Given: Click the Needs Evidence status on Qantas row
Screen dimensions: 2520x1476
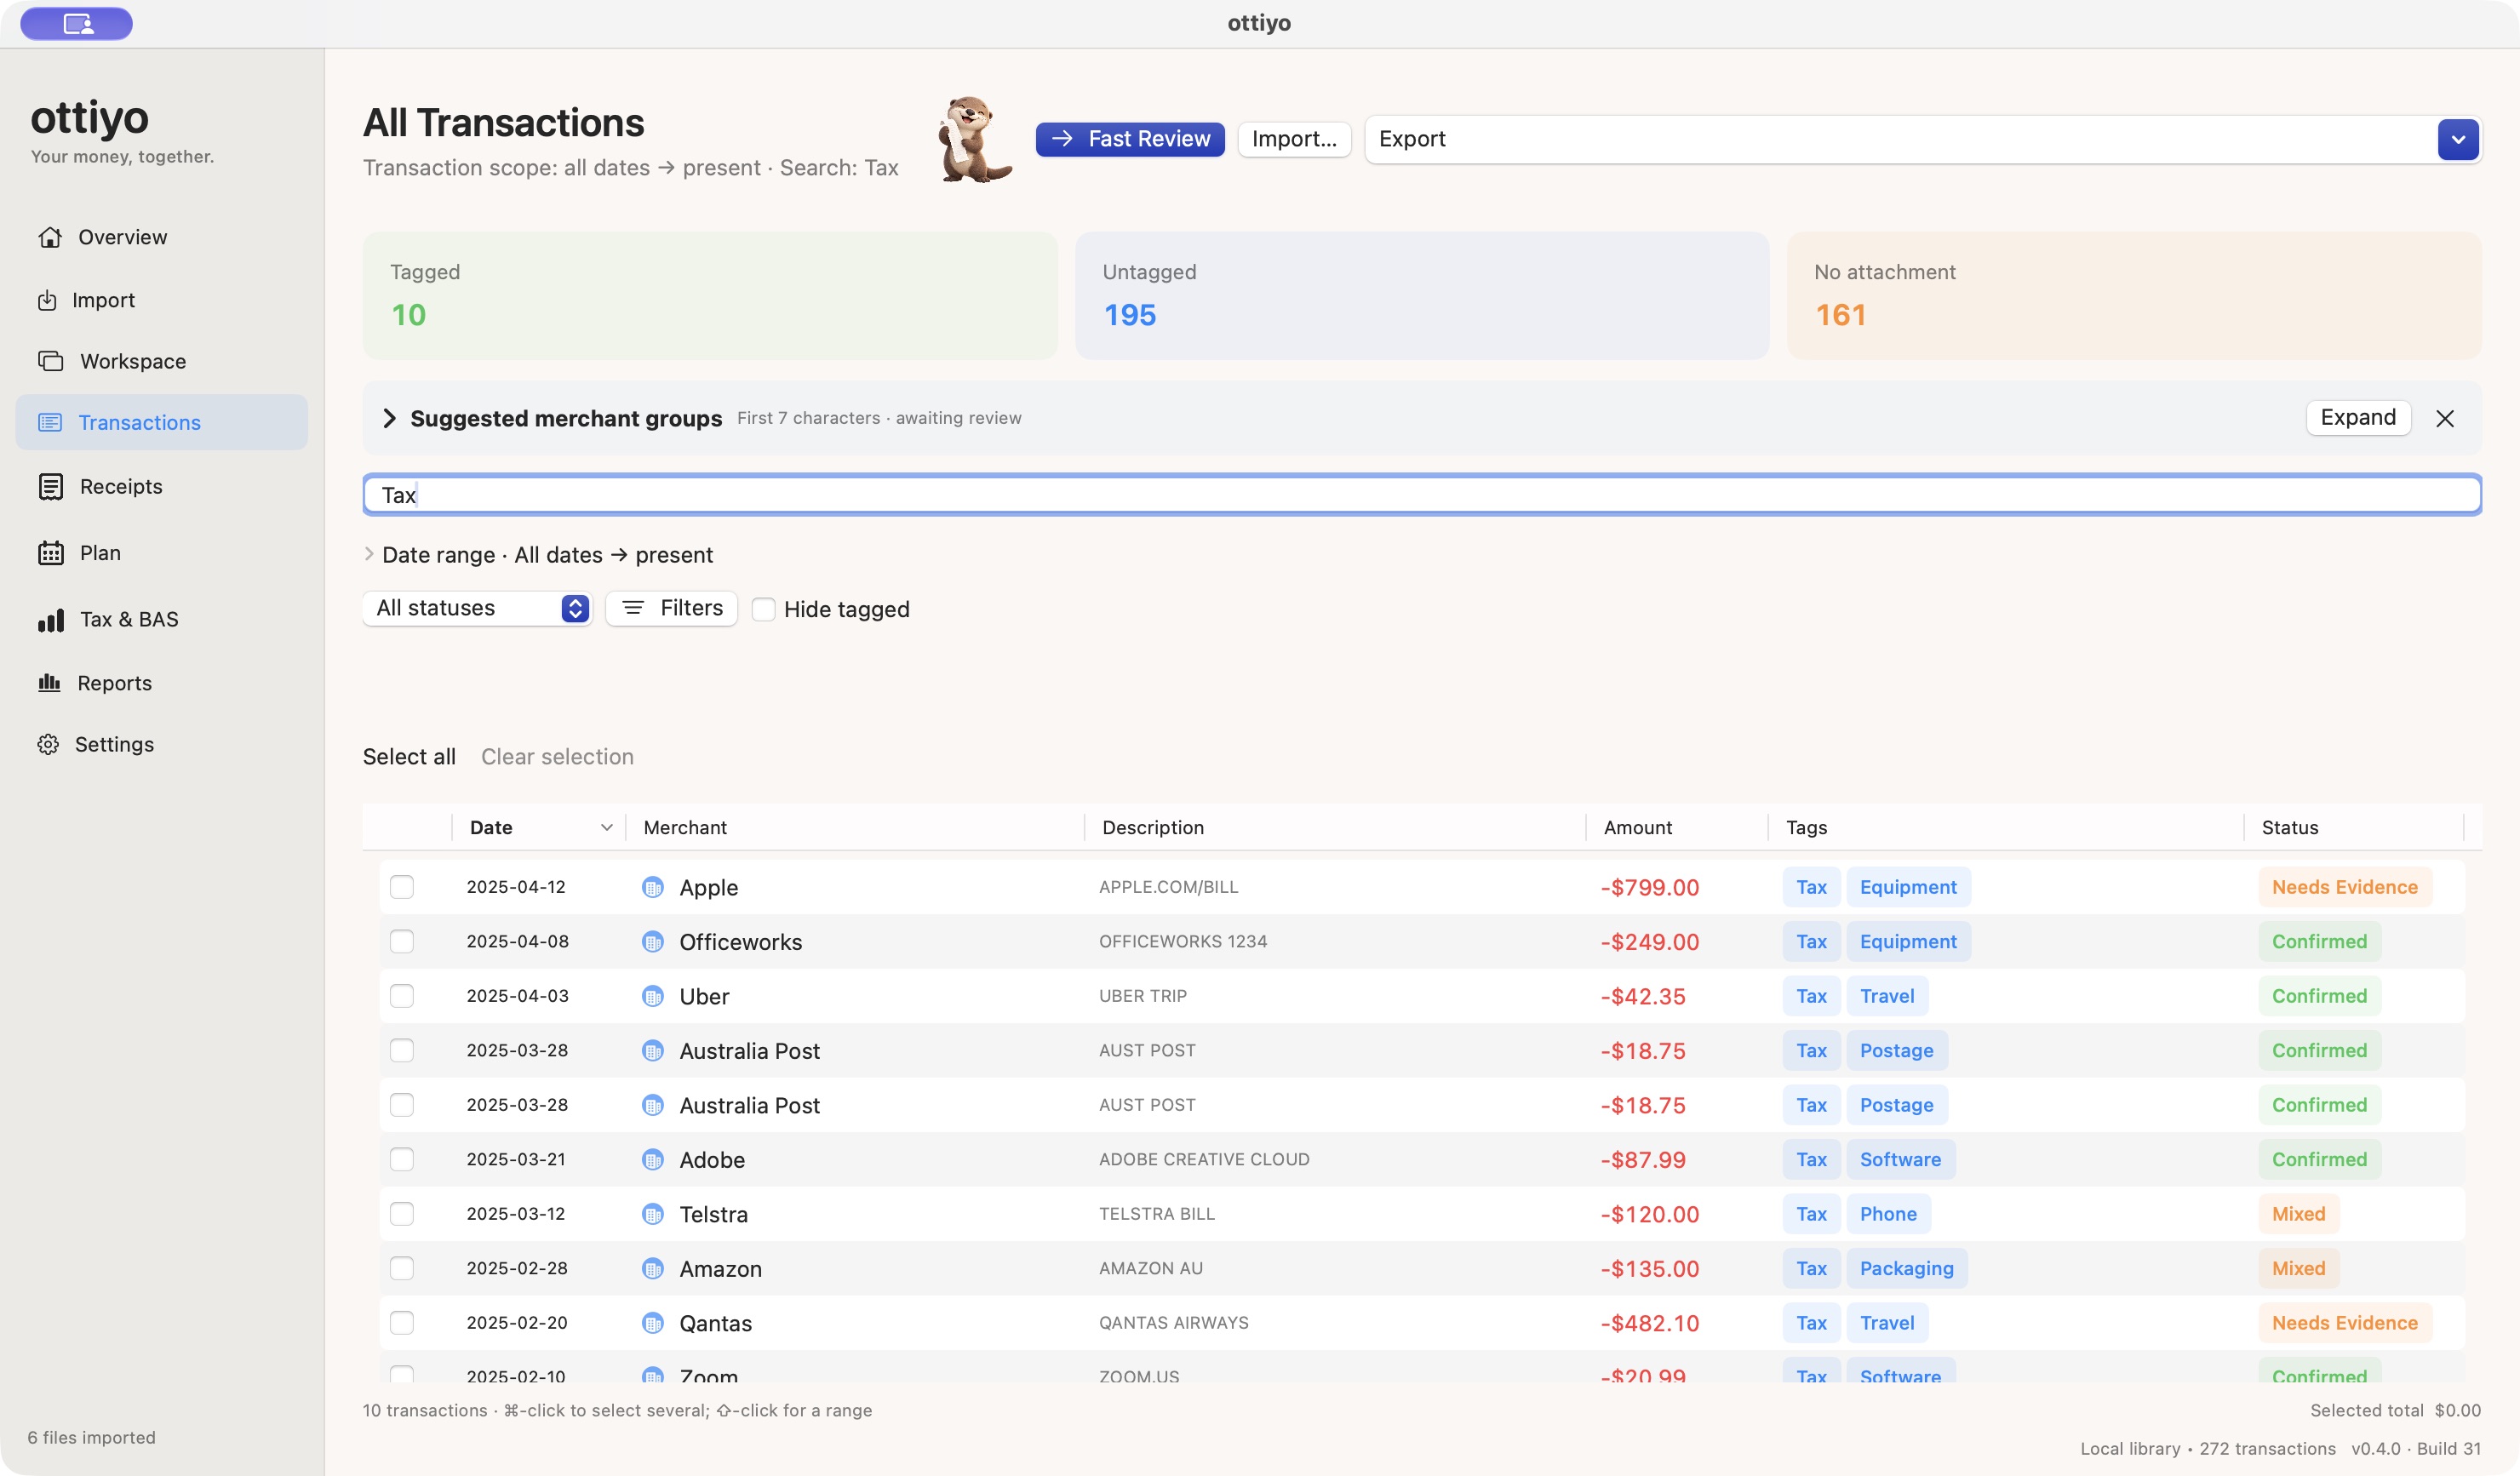Looking at the screenshot, I should point(2344,1323).
